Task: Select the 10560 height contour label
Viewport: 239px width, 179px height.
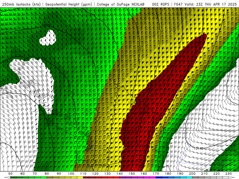Action: [41, 58]
